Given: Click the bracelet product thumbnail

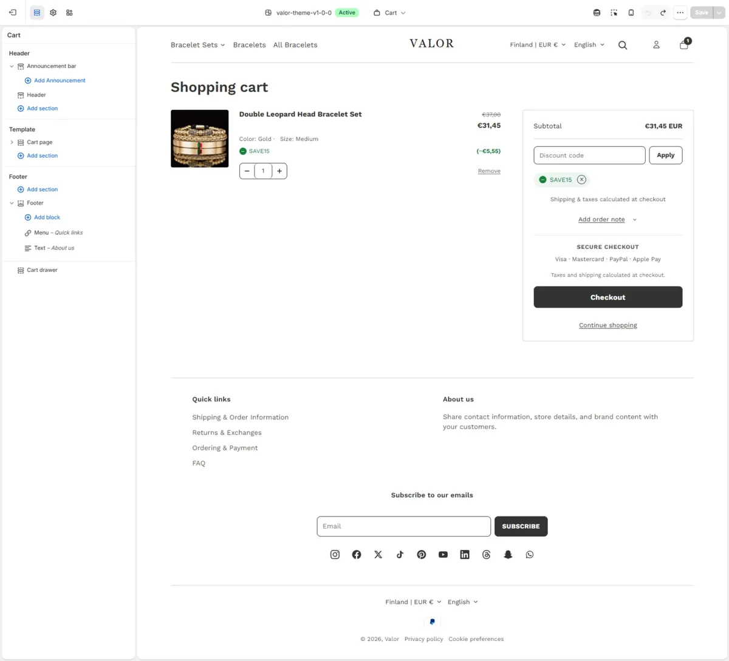Looking at the screenshot, I should click(x=200, y=138).
